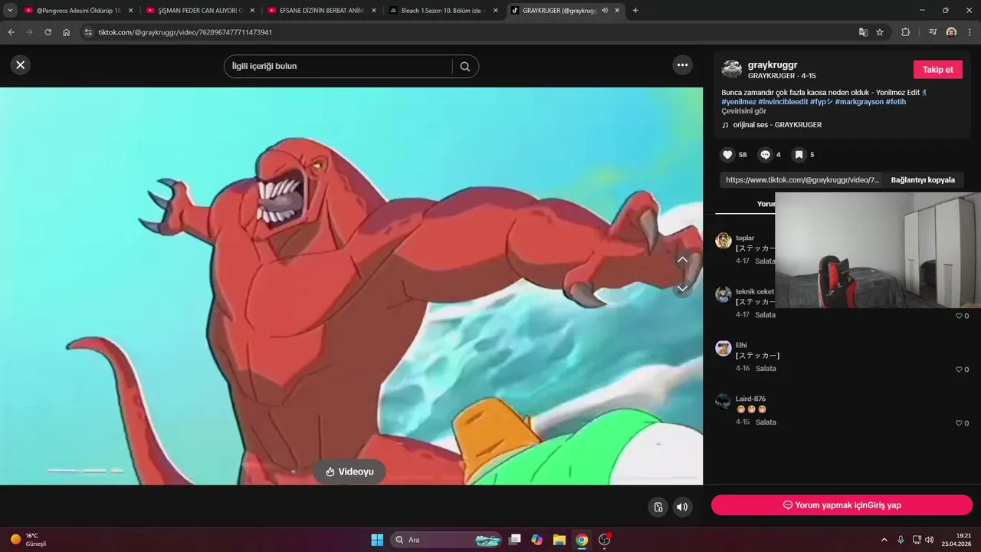Click the search magnifier icon
This screenshot has height=552, width=981.
[x=465, y=67]
